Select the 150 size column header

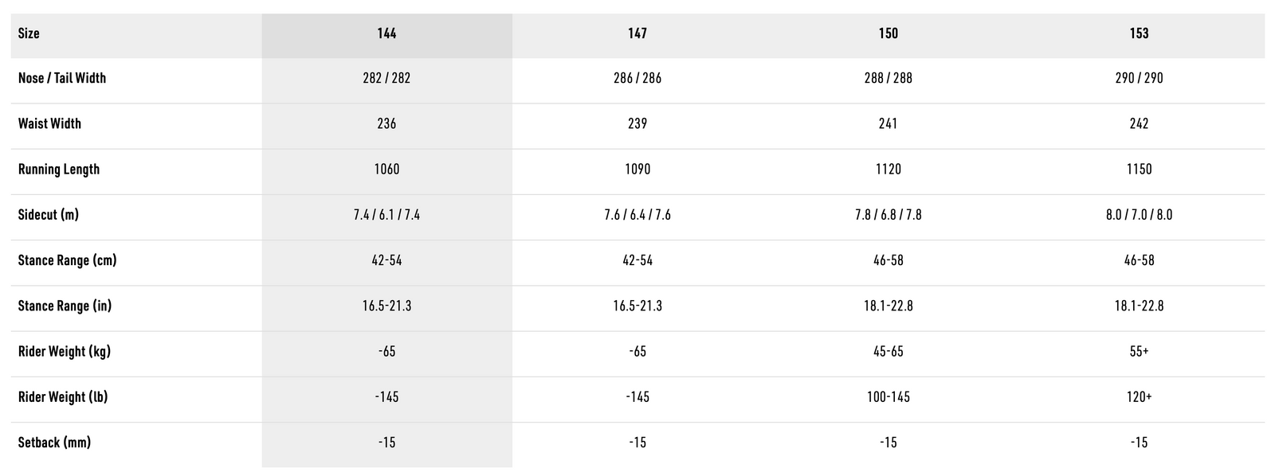888,33
